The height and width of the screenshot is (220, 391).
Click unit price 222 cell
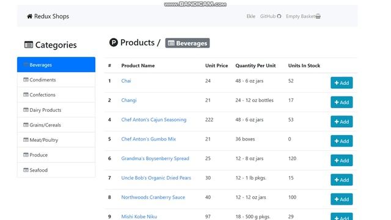[x=209, y=120]
